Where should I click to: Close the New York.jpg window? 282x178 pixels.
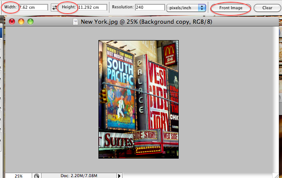[x=12, y=22]
